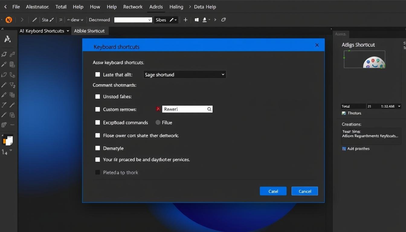Click the Catel button
The width and height of the screenshot is (406, 232).
[x=273, y=191]
